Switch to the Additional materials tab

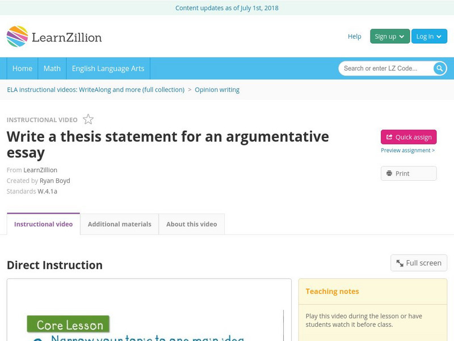(120, 224)
